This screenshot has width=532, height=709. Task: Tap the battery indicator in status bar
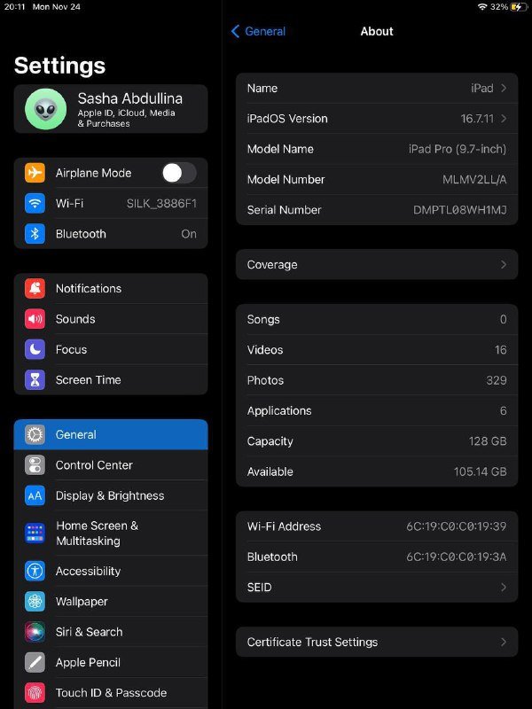pos(519,7)
